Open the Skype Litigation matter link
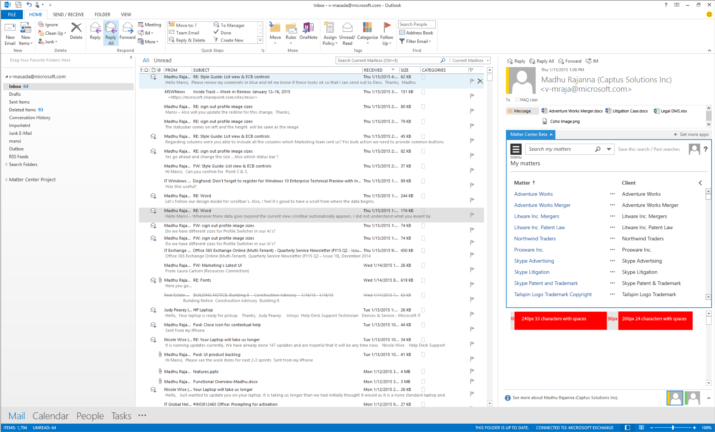Viewport: 715px width, 432px height. (x=532, y=272)
